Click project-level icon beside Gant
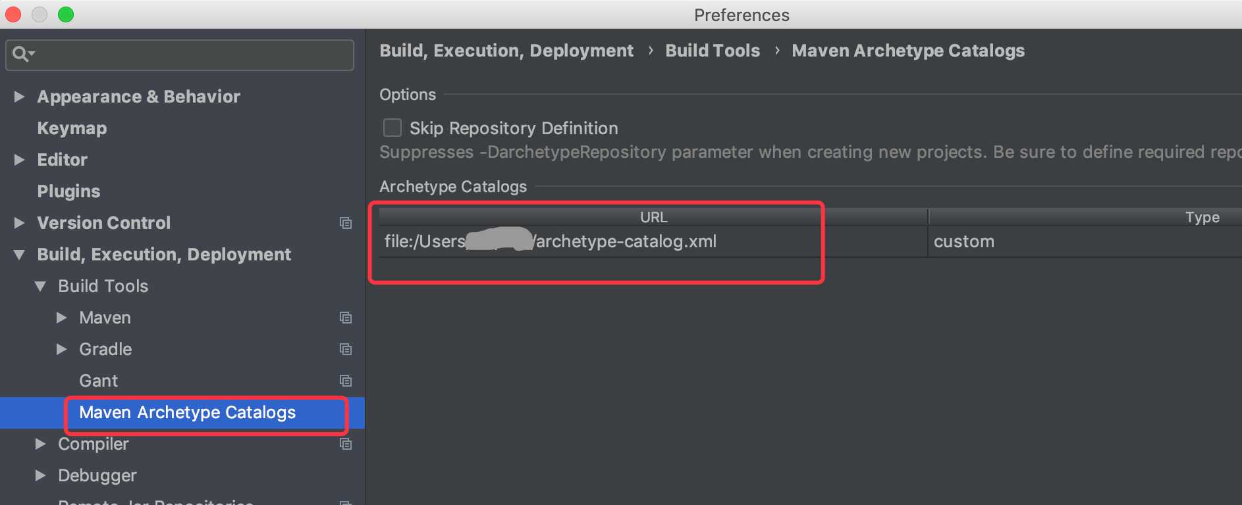This screenshot has height=505, width=1242. 345,381
